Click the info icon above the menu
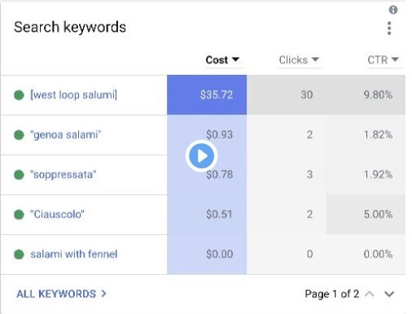The width and height of the screenshot is (412, 314). 393,10
